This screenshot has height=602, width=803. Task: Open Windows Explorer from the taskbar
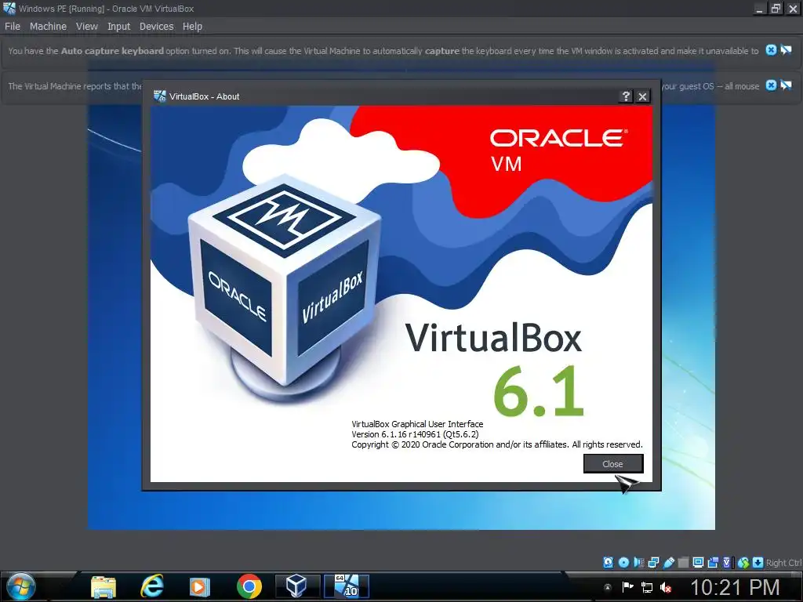tap(104, 586)
